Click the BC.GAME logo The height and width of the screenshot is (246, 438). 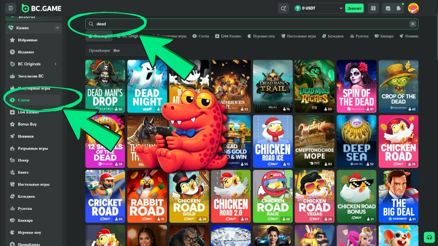tap(41, 8)
